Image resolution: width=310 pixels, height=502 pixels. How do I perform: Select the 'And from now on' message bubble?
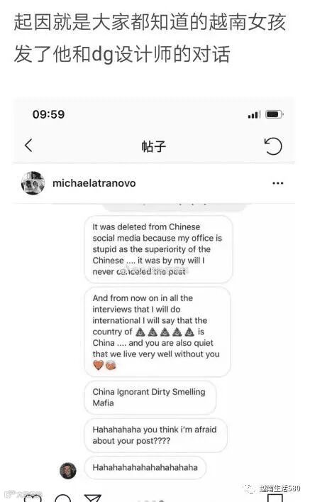157,332
